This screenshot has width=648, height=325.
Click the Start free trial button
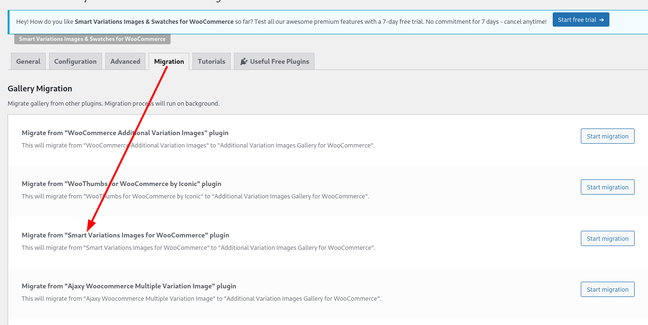(581, 20)
